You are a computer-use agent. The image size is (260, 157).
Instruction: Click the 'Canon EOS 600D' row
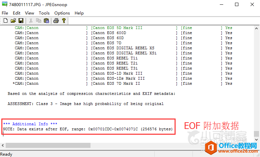pos(123,33)
